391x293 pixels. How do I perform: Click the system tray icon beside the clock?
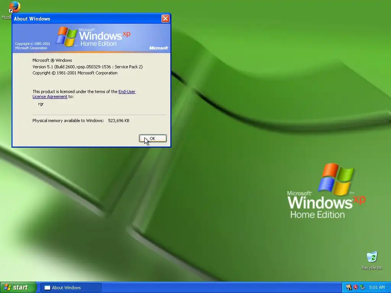(x=363, y=287)
